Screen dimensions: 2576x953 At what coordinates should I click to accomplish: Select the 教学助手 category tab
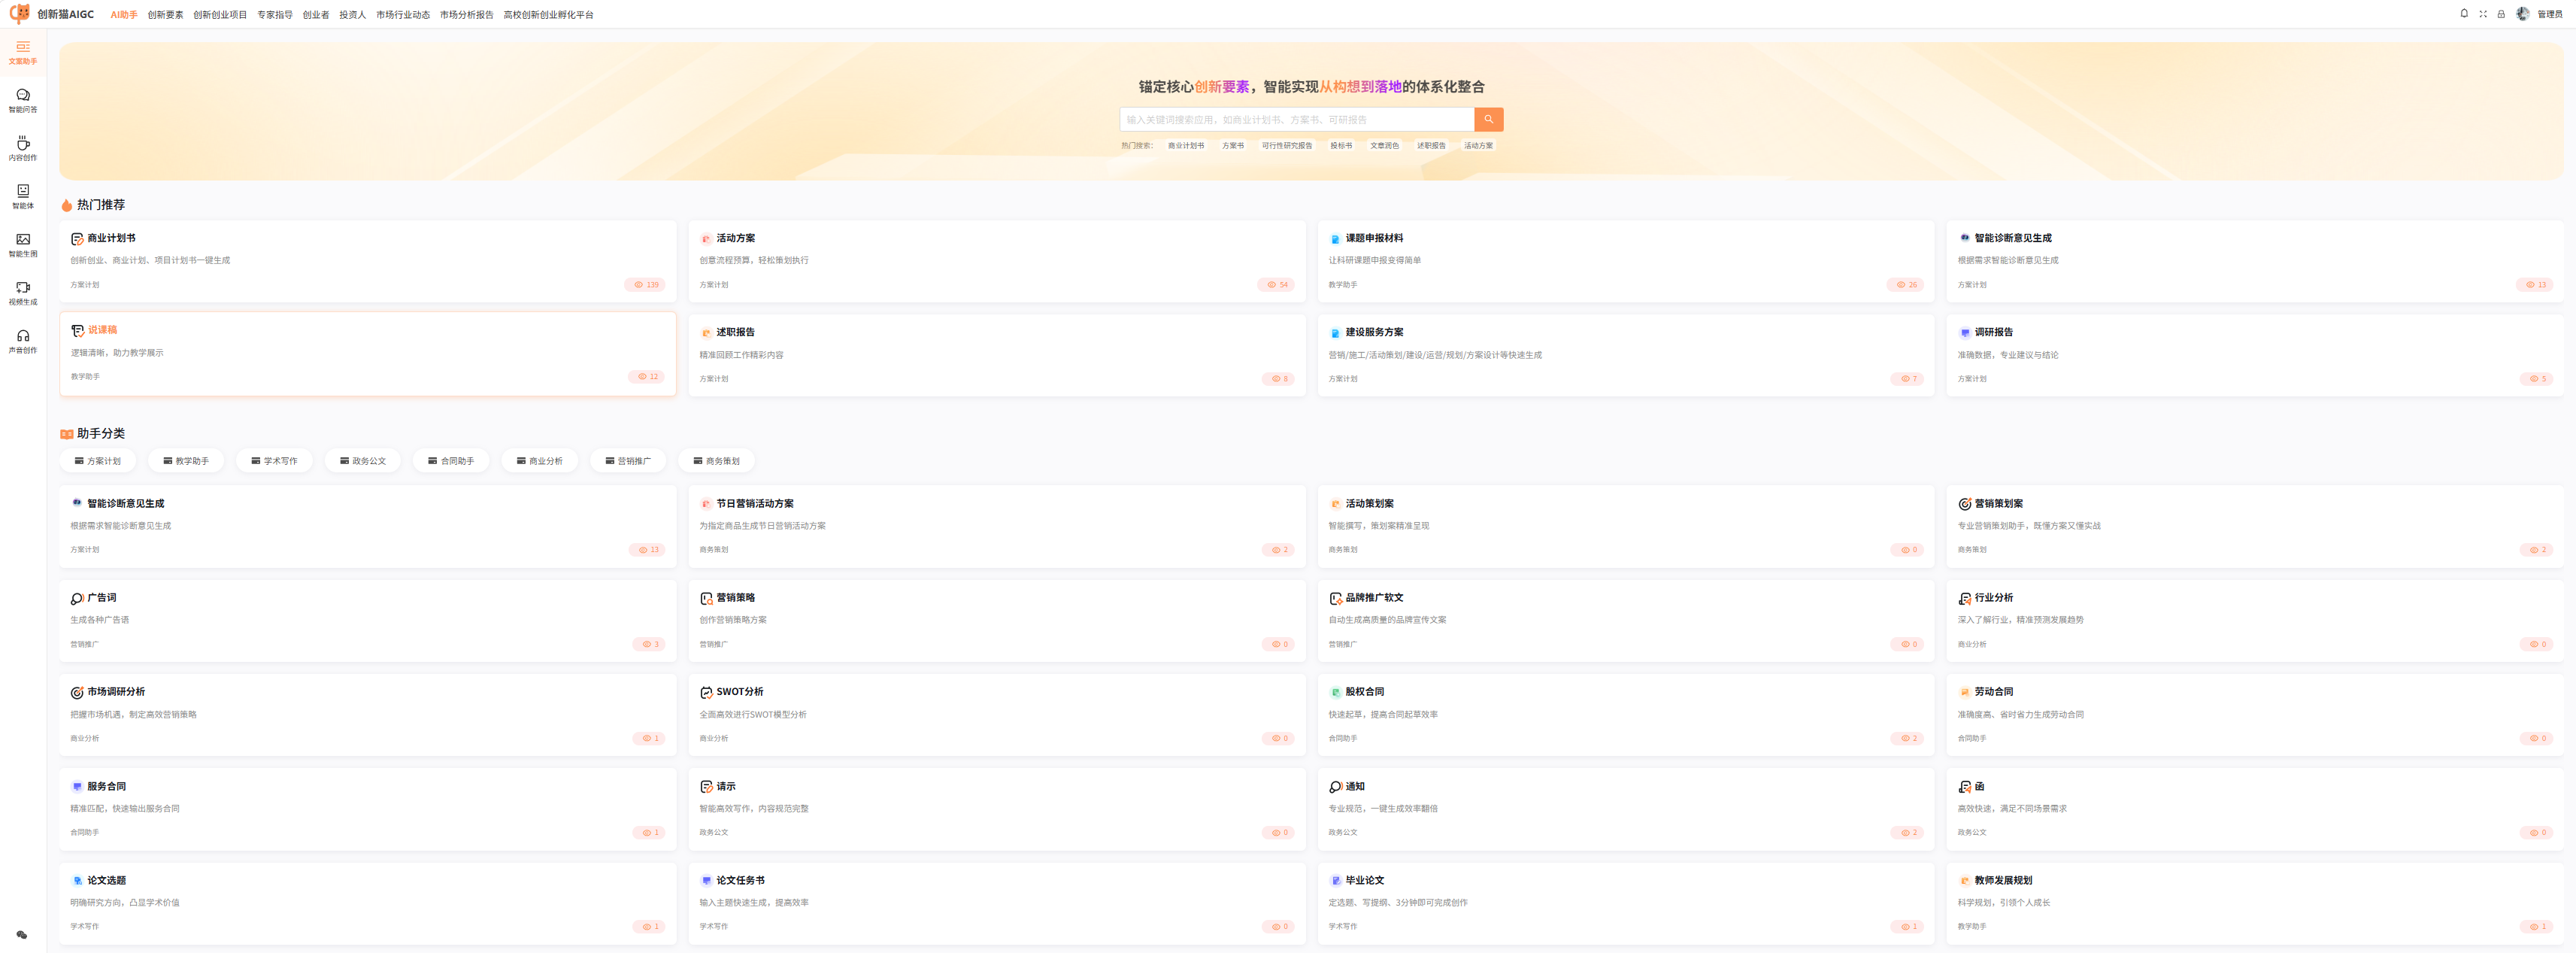point(186,461)
